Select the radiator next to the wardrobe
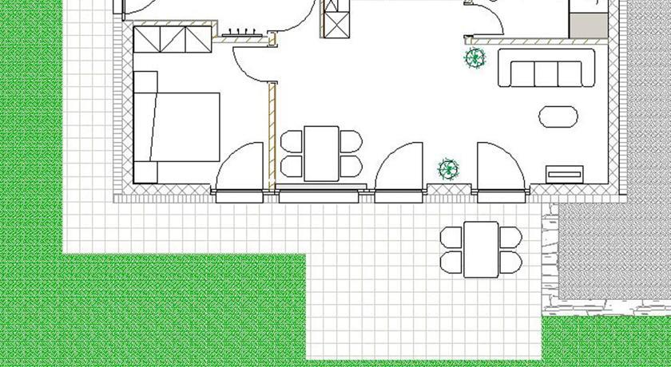The image size is (671, 367). [239, 34]
